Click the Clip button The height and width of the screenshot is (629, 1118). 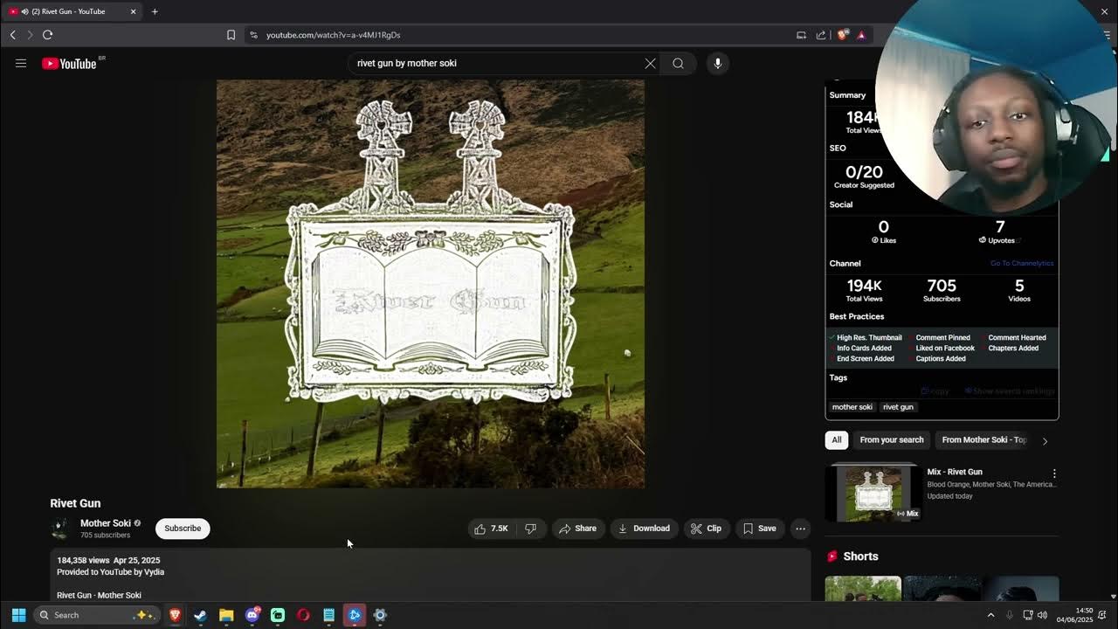(x=706, y=529)
